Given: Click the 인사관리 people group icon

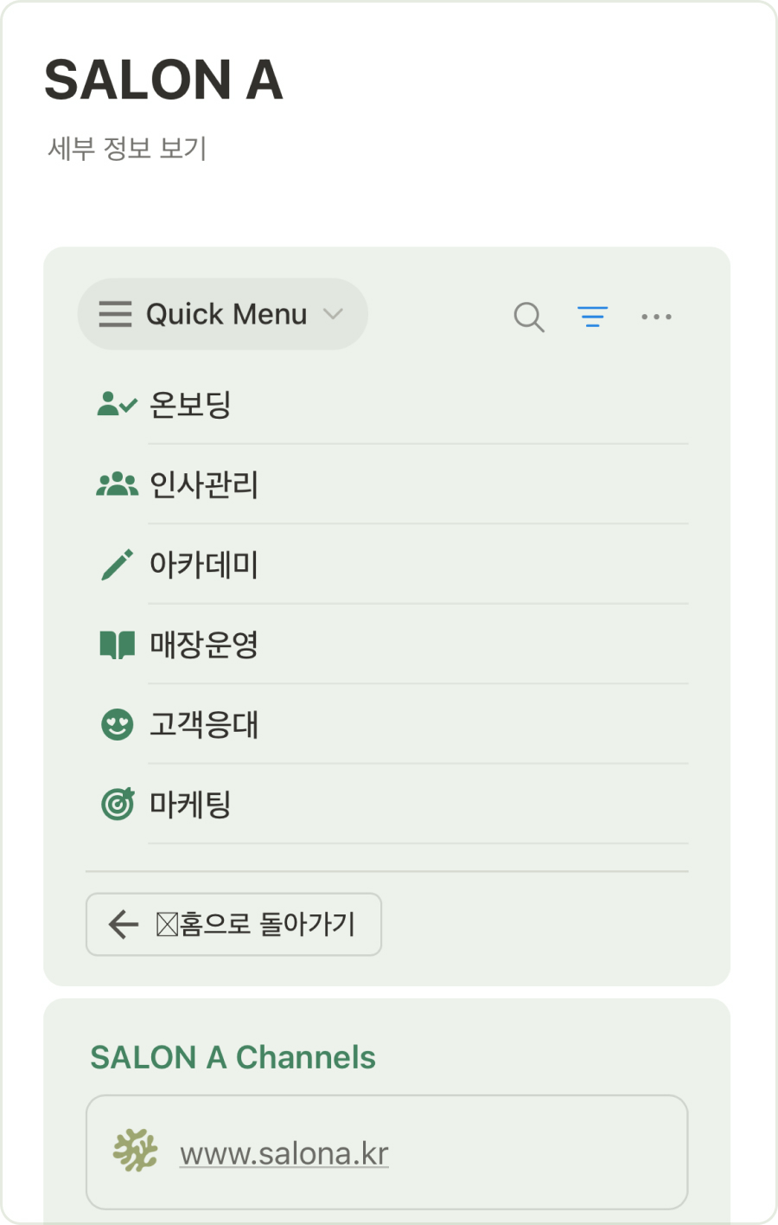Looking at the screenshot, I should pyautogui.click(x=117, y=484).
